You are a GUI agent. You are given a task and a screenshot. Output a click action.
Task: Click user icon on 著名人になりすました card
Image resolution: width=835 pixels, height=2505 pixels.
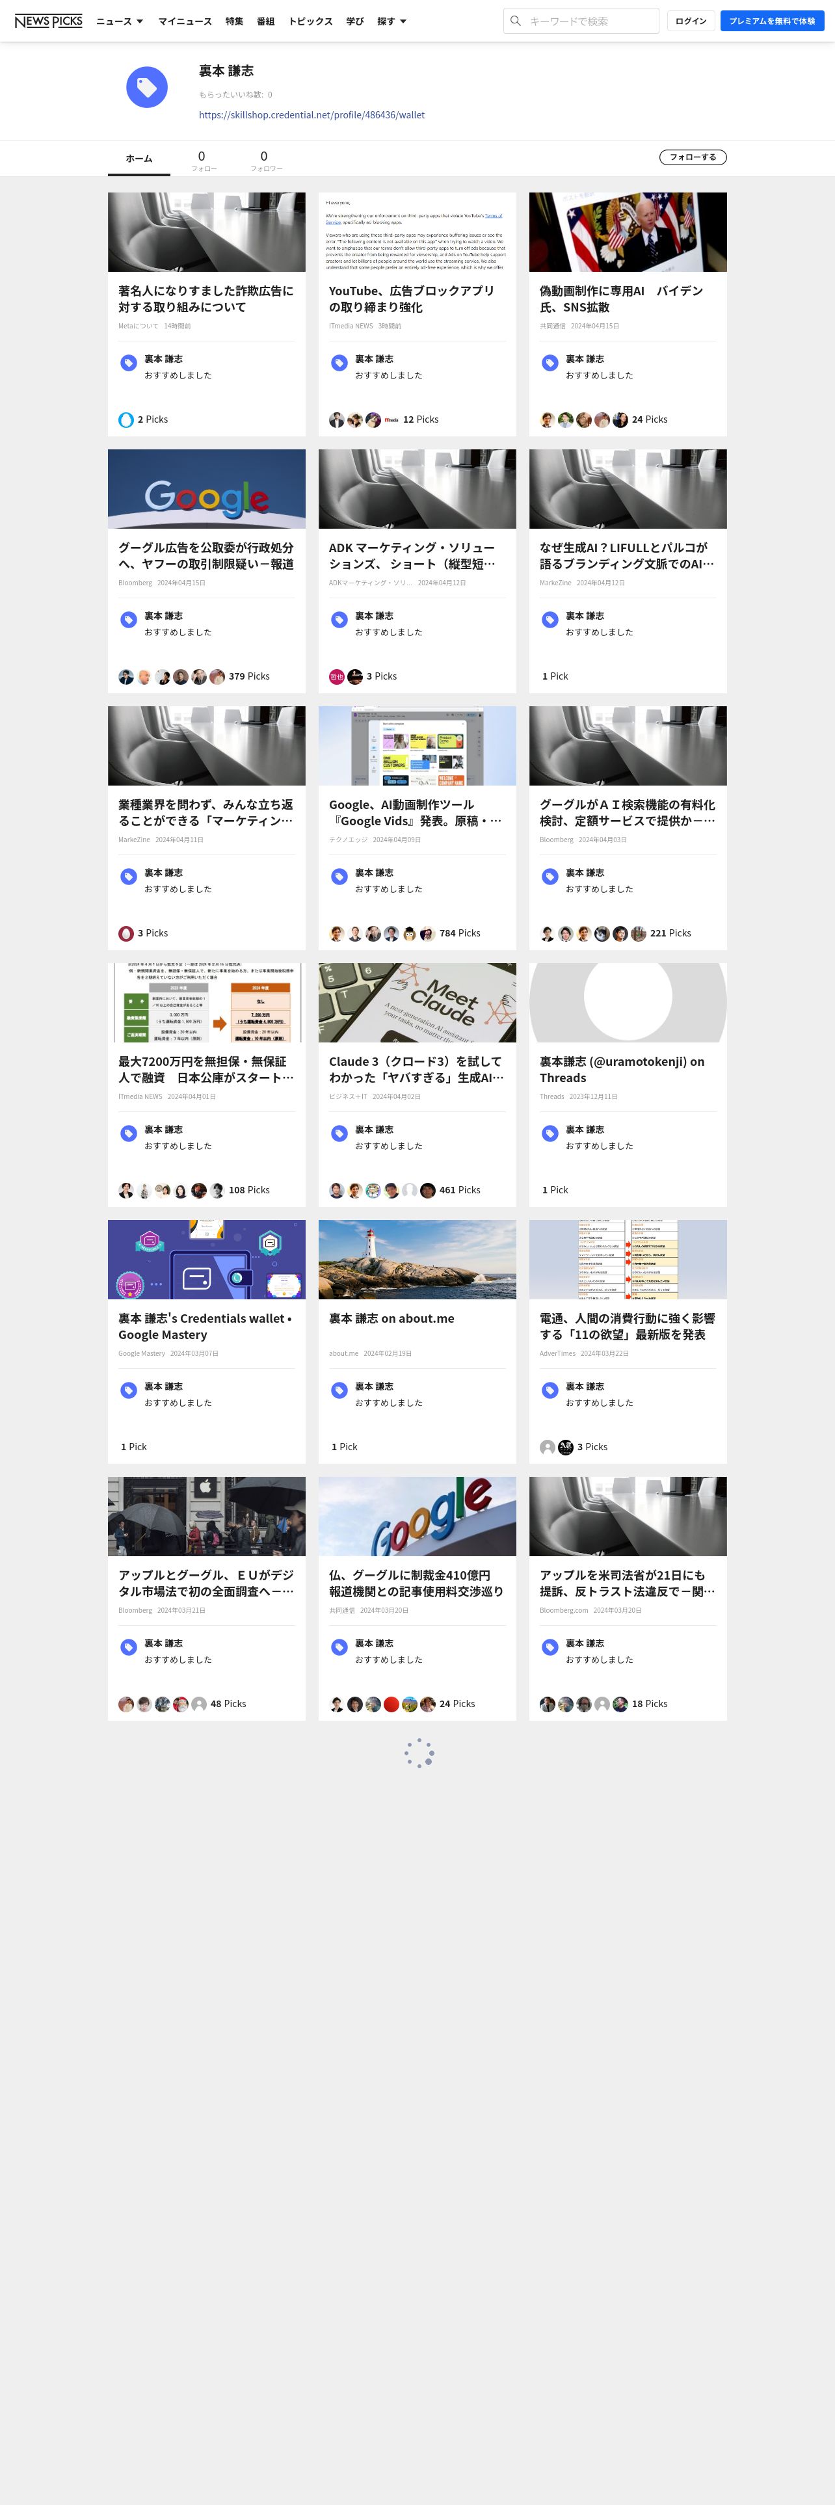(128, 363)
